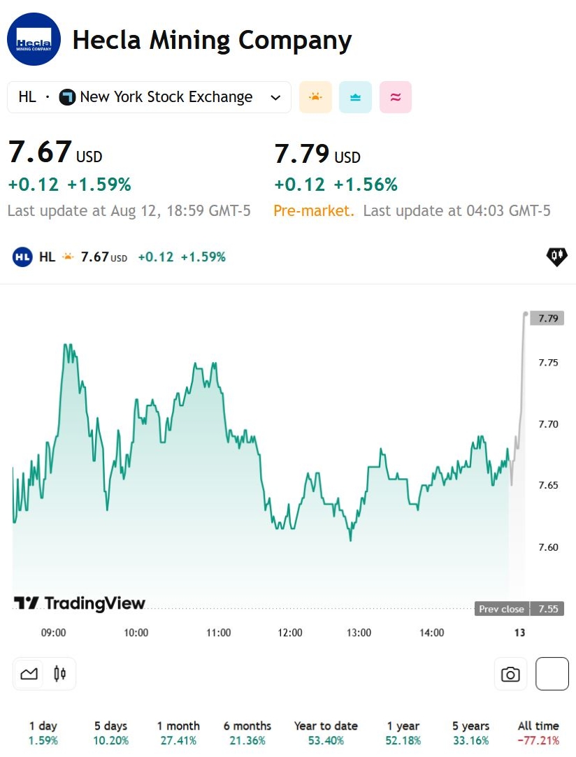The height and width of the screenshot is (757, 576).
Task: Click the empty square button beside camera
Action: click(552, 675)
